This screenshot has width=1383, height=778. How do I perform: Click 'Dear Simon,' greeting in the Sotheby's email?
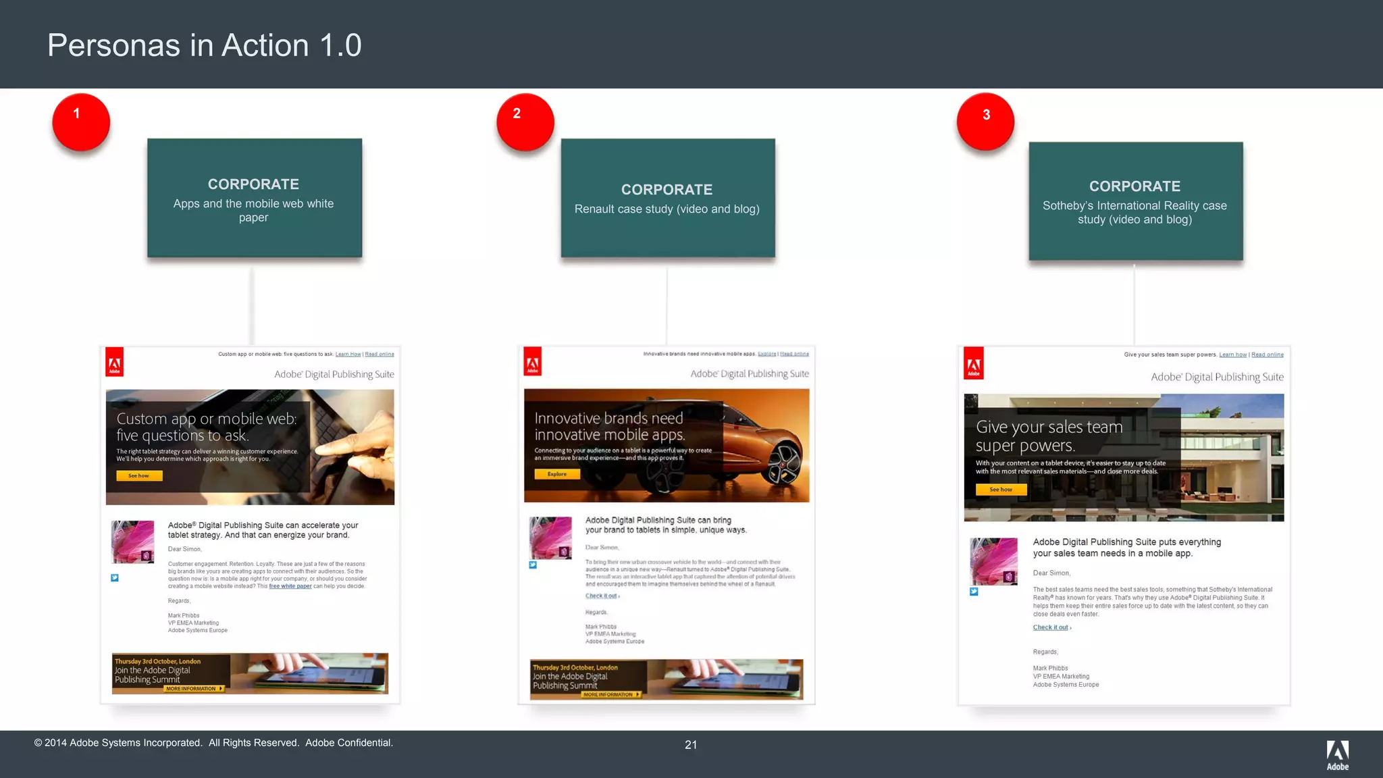click(x=1051, y=573)
